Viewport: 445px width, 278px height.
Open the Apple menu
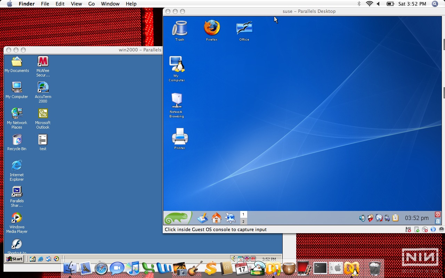9,4
